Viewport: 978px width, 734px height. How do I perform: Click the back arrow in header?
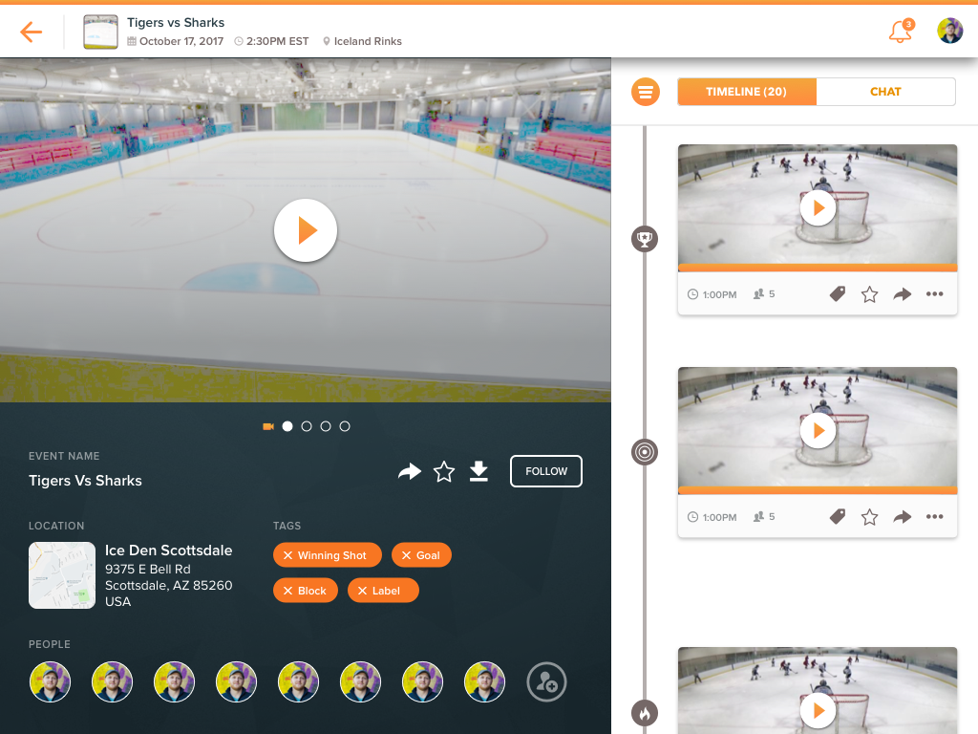click(x=32, y=32)
